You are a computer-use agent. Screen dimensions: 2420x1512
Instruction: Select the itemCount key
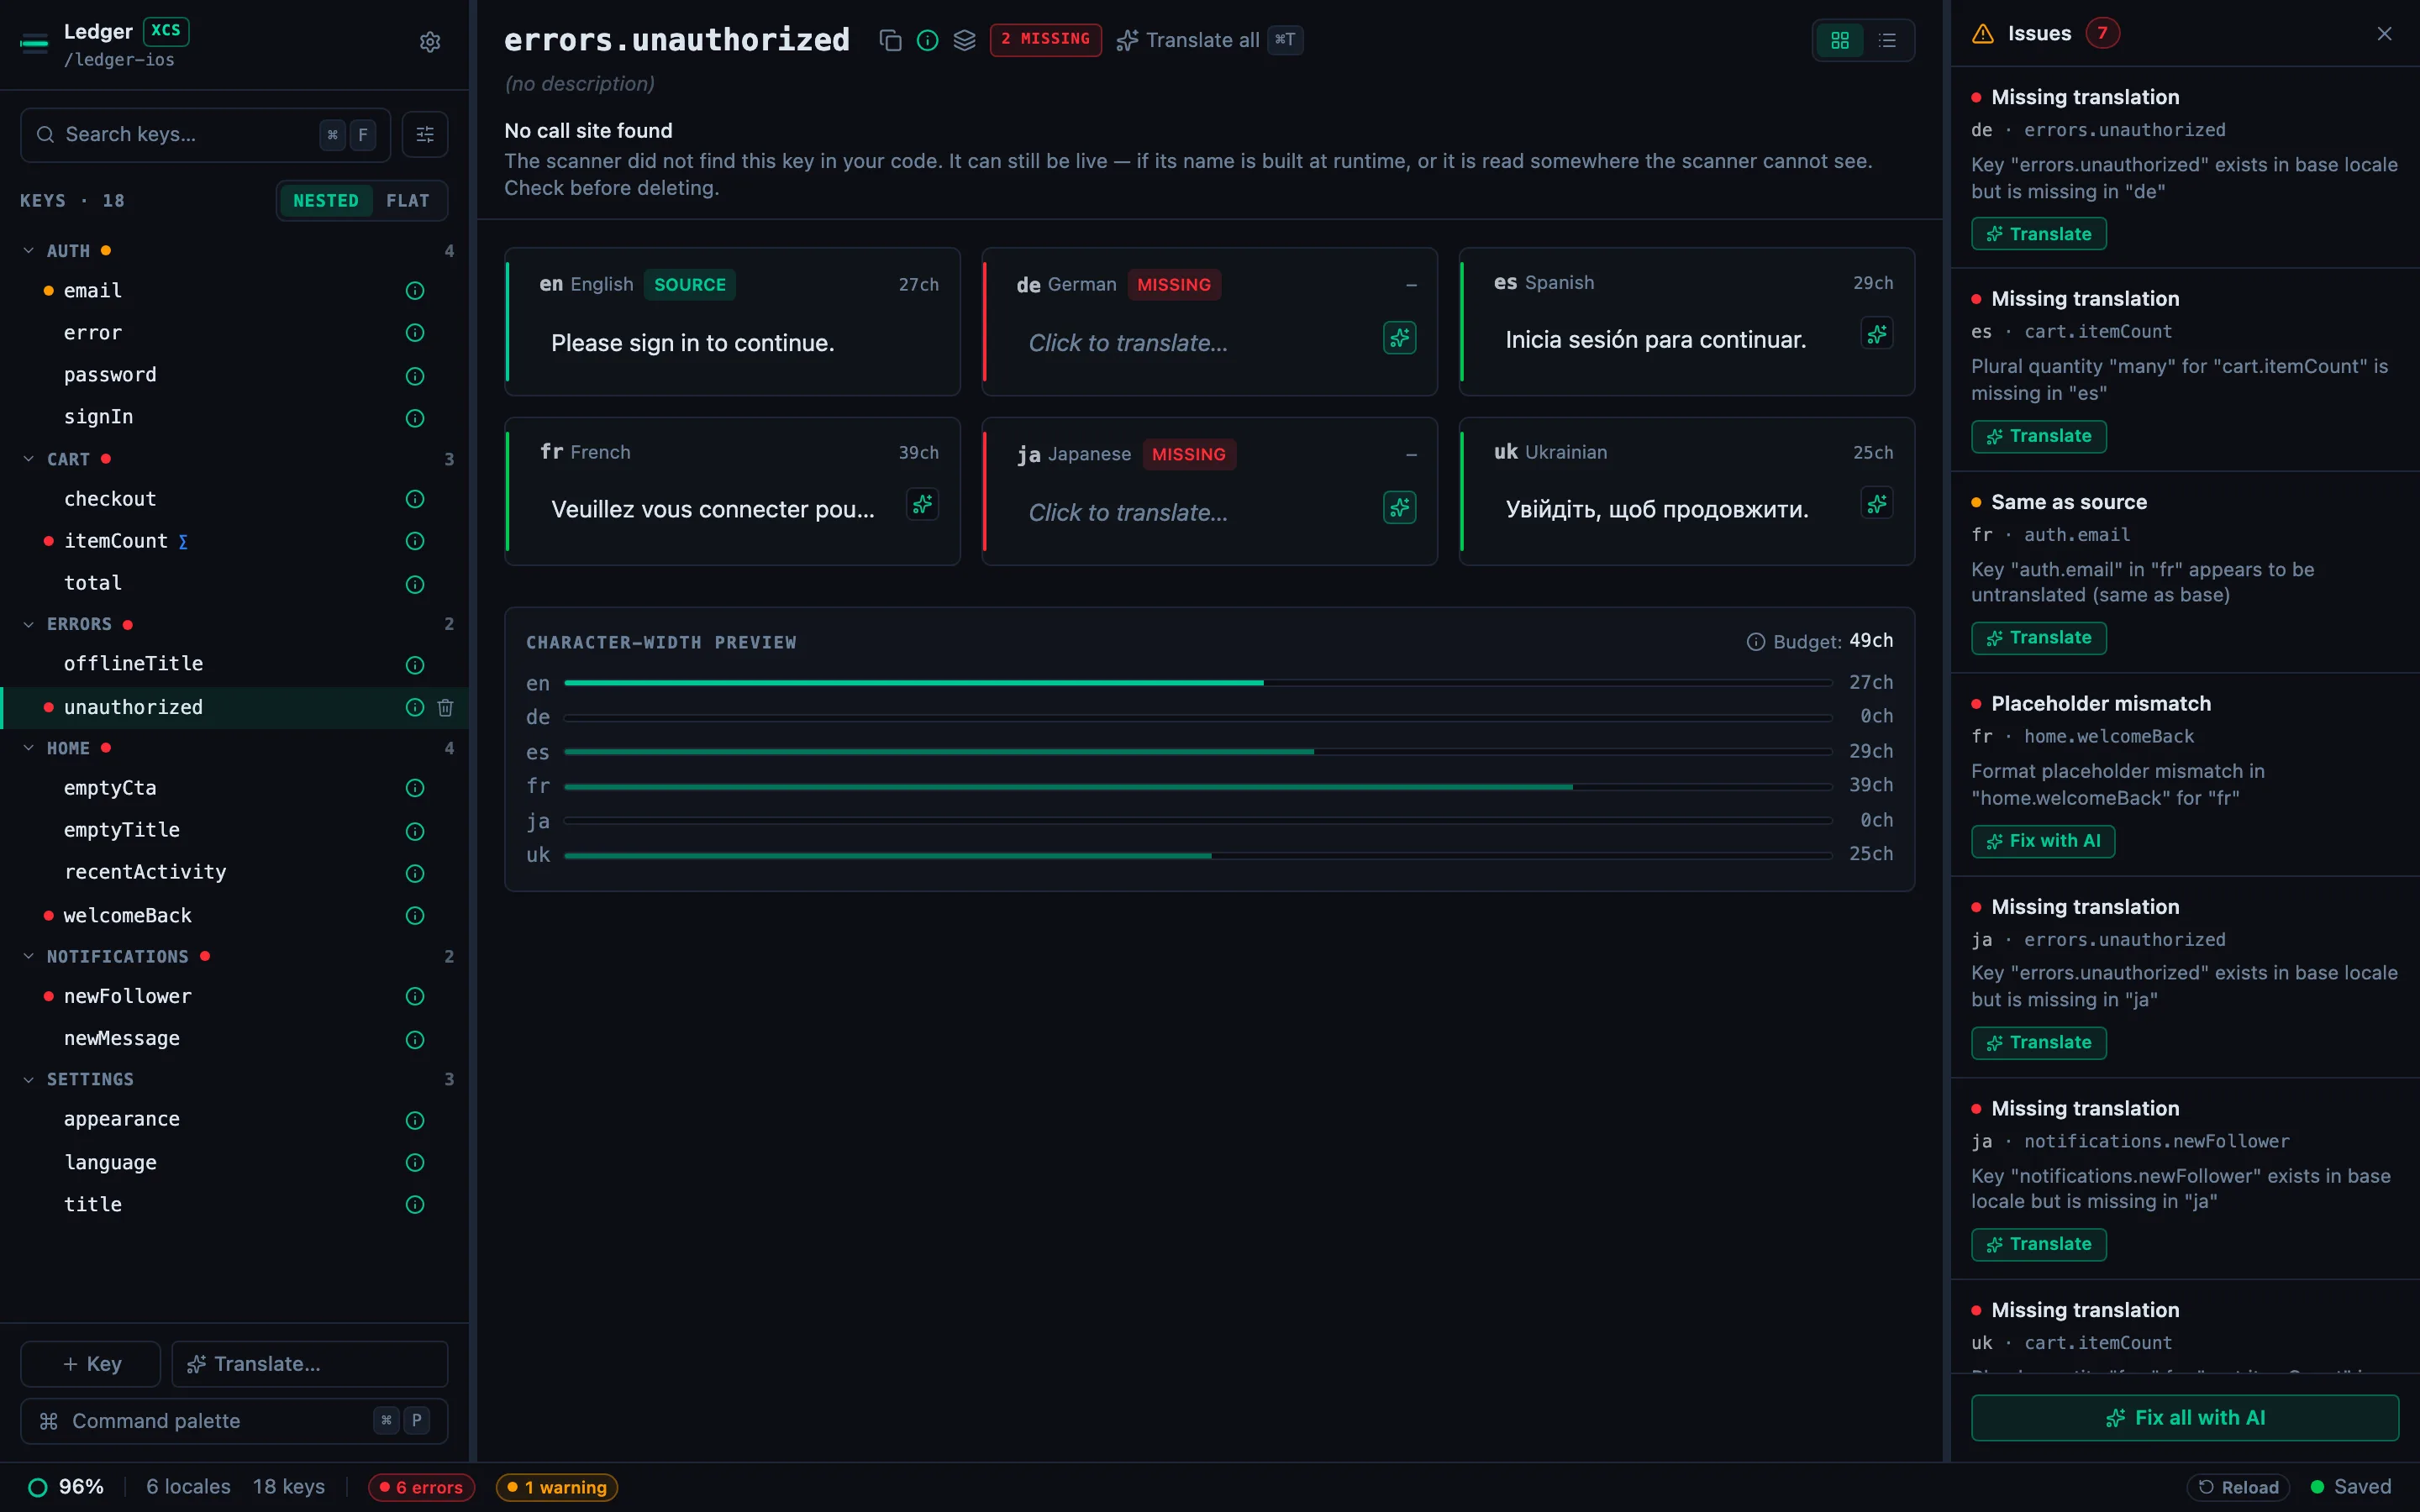(234, 541)
